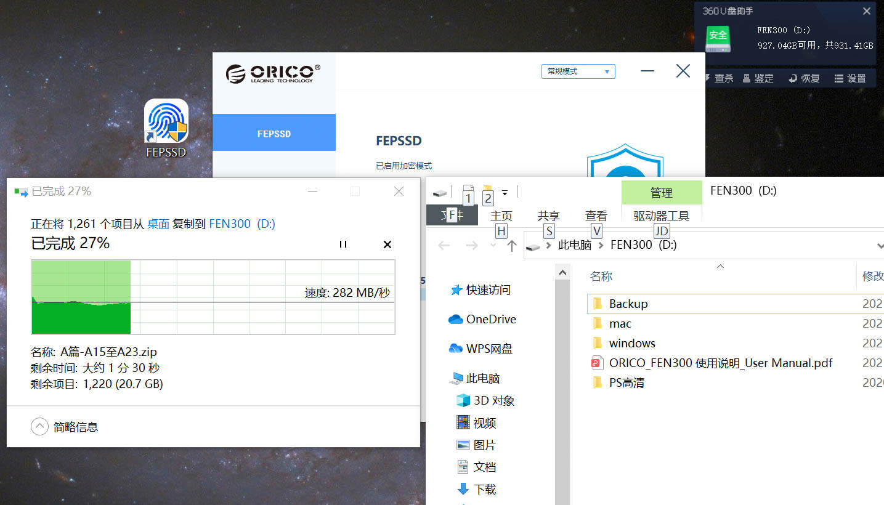
Task: Click the ORICO logo in the FEPSSD window
Action: coord(273,73)
